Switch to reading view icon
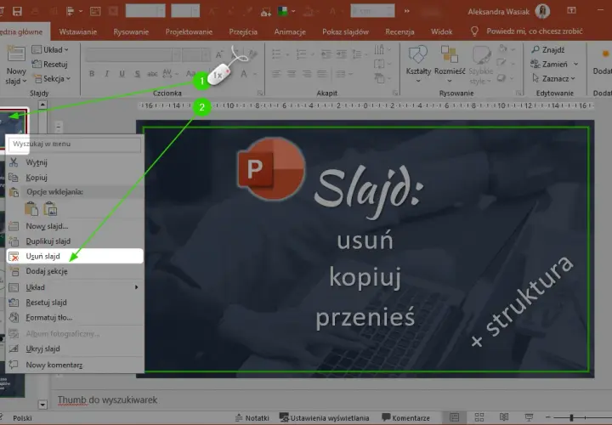The height and width of the screenshot is (425, 612). pyautogui.click(x=504, y=417)
